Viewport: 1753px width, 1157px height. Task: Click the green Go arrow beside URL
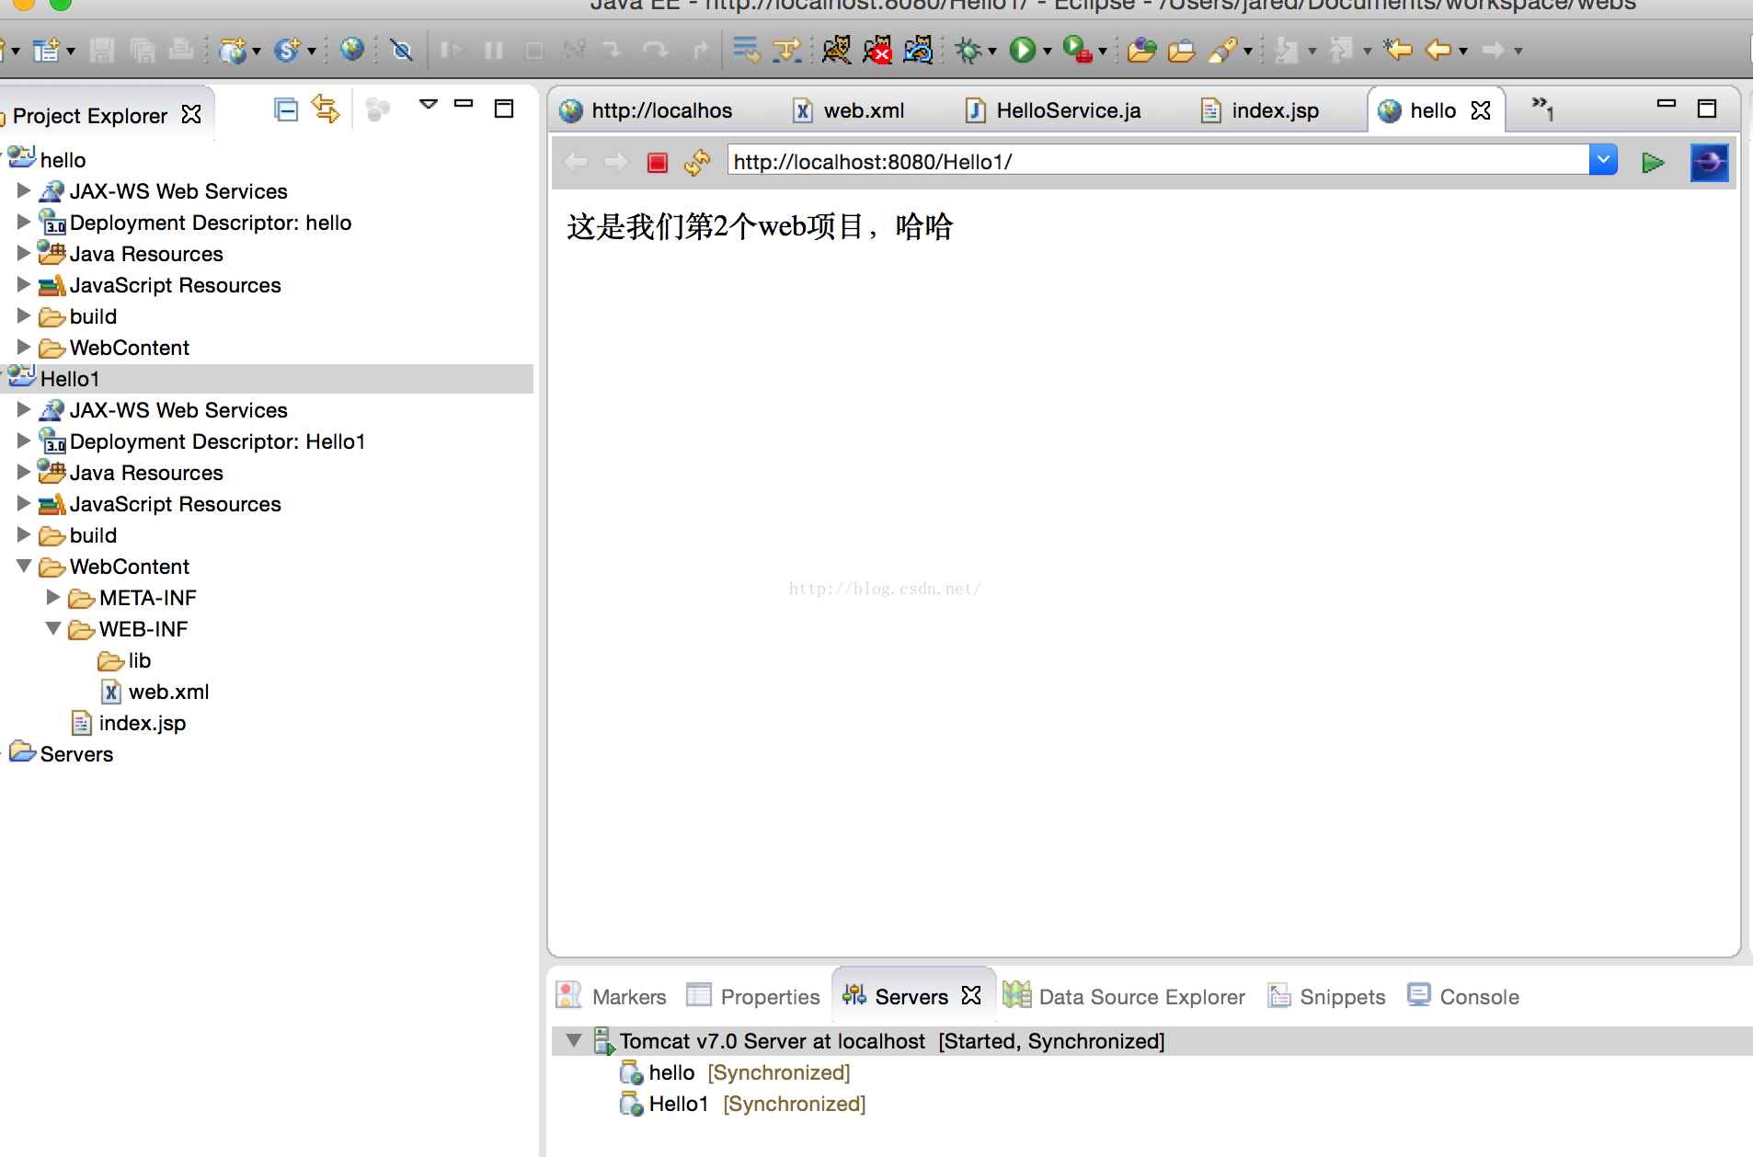click(1653, 163)
